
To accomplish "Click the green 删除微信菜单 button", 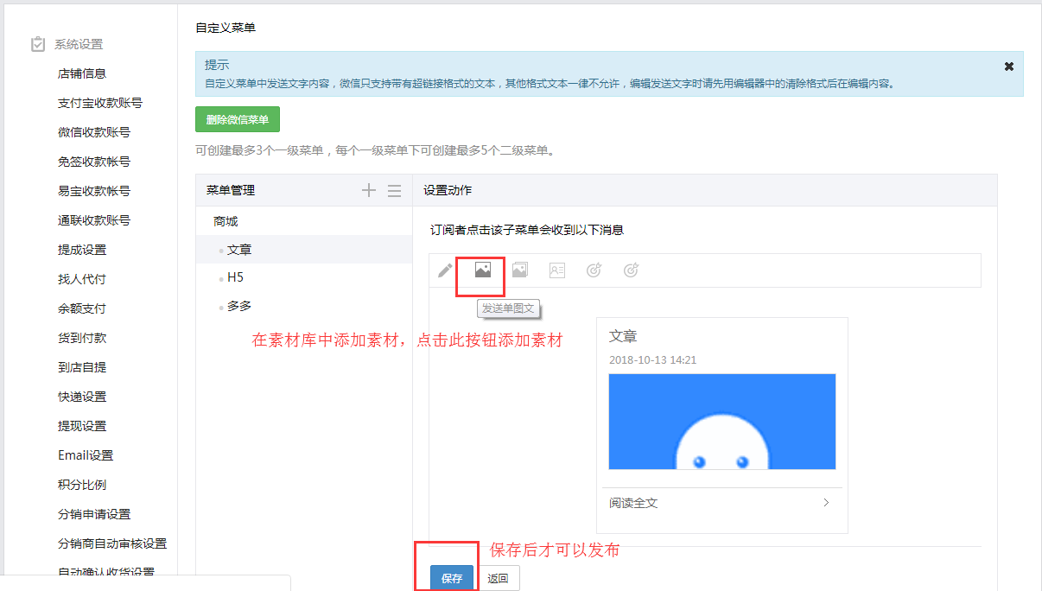I will [x=238, y=119].
